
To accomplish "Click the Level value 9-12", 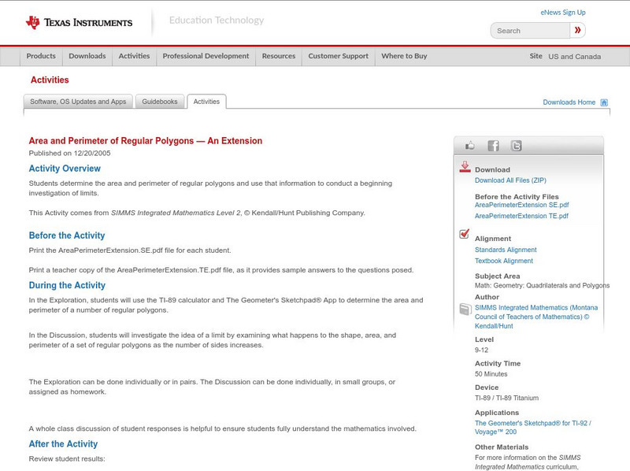I will [481, 350].
